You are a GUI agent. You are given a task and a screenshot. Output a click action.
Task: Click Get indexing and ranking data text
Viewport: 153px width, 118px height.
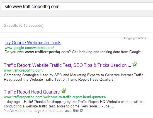tap(107, 52)
